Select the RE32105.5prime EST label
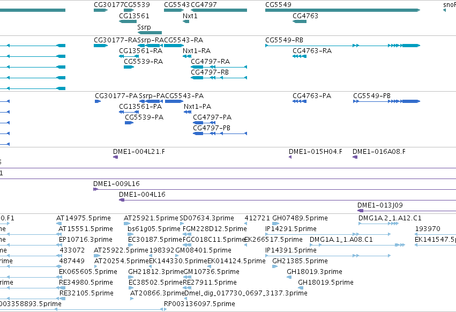 point(86,293)
